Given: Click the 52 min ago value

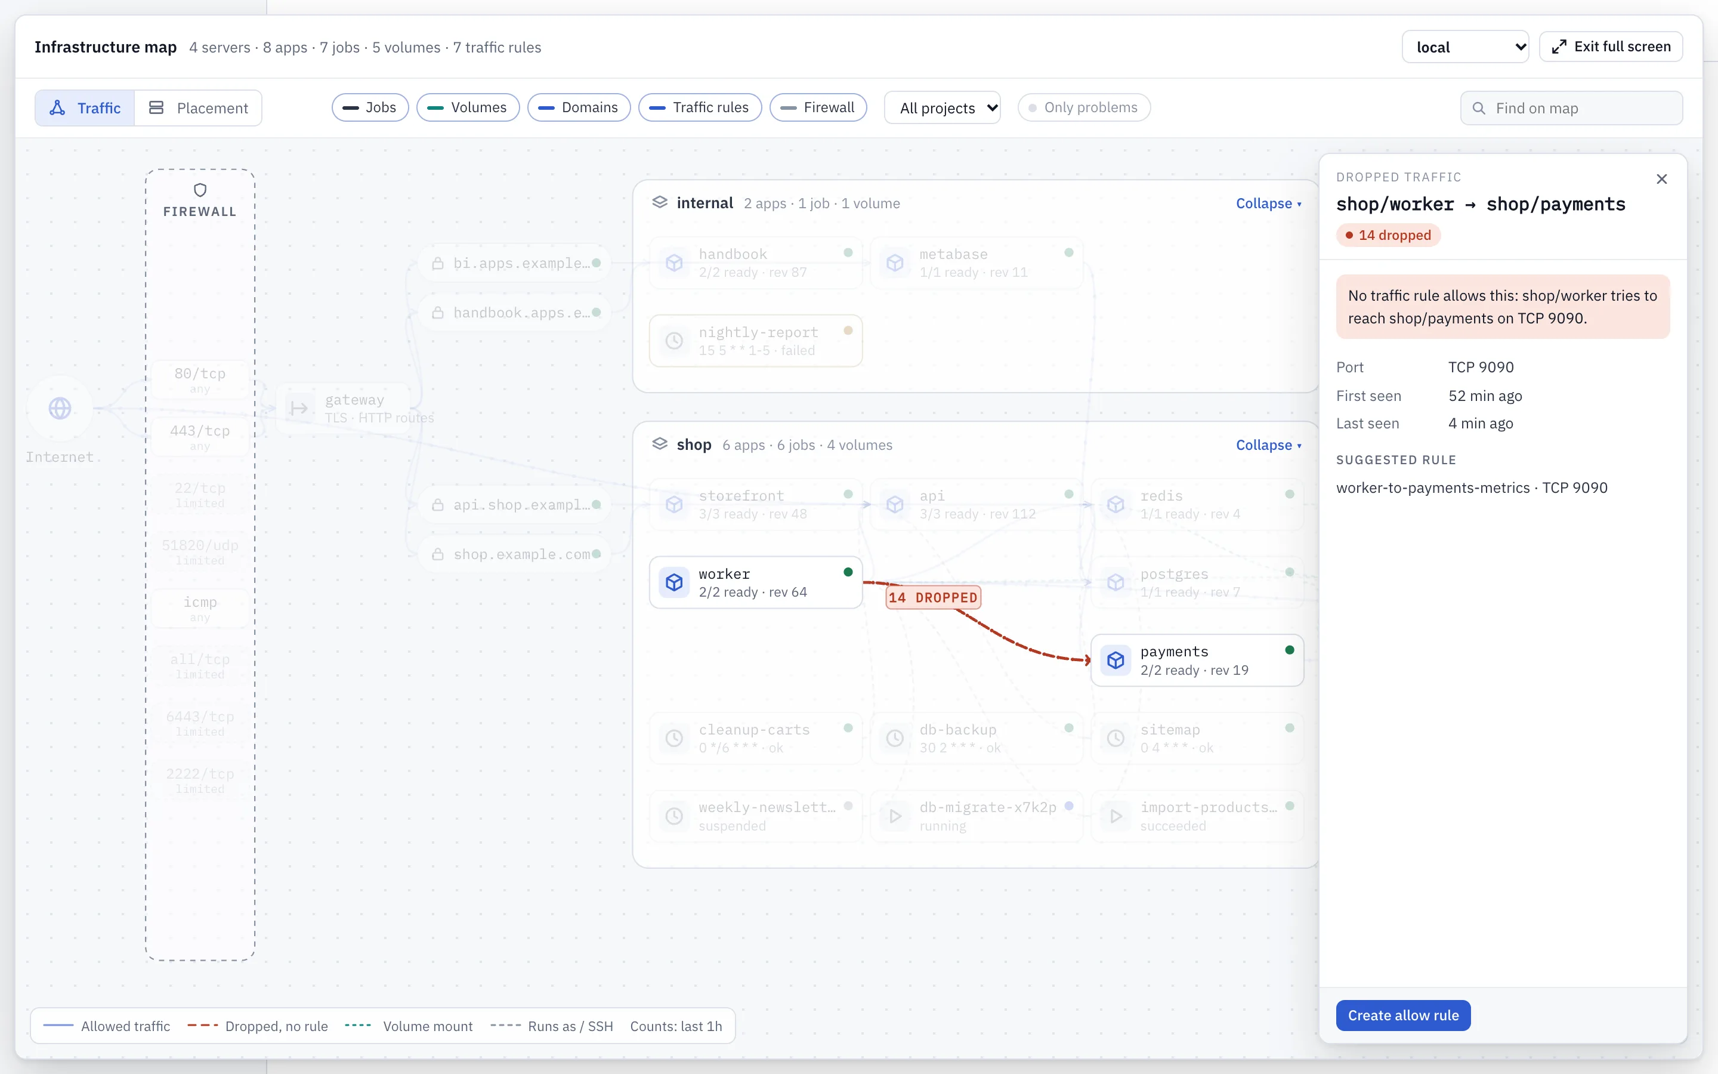Looking at the screenshot, I should tap(1485, 396).
